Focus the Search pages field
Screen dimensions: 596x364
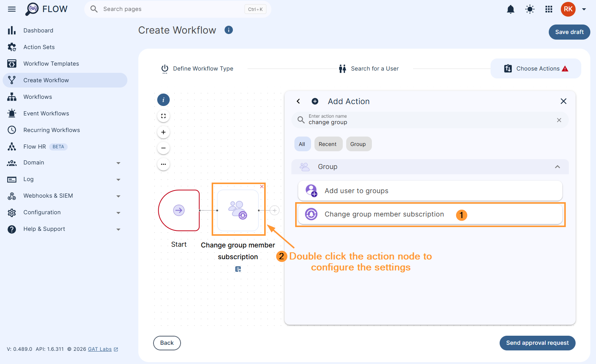(x=178, y=9)
